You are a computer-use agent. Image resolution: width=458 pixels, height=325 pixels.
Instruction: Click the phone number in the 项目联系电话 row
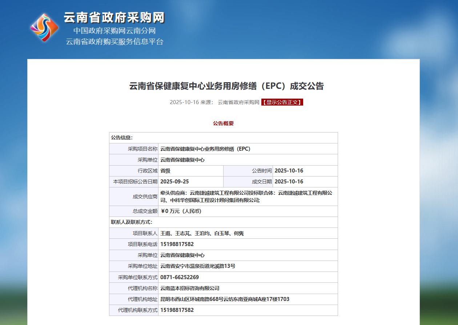tap(177, 244)
